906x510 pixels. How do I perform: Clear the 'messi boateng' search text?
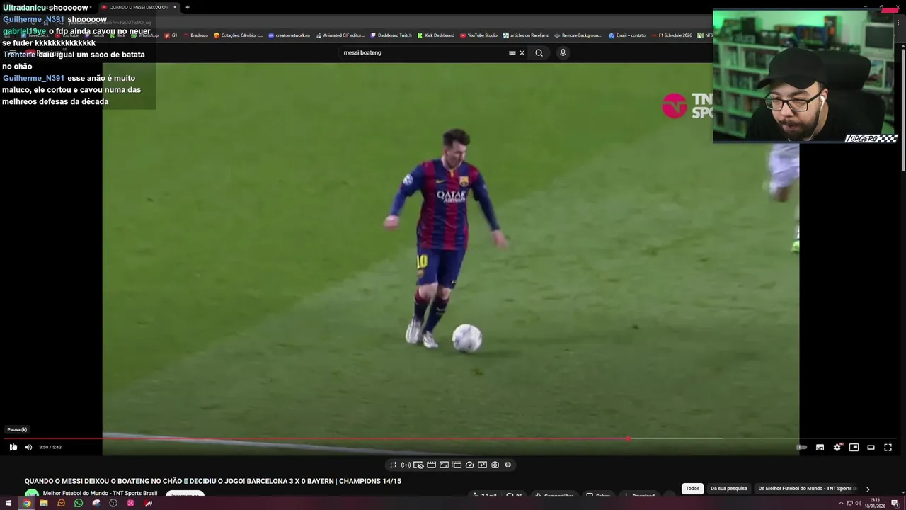click(x=522, y=52)
